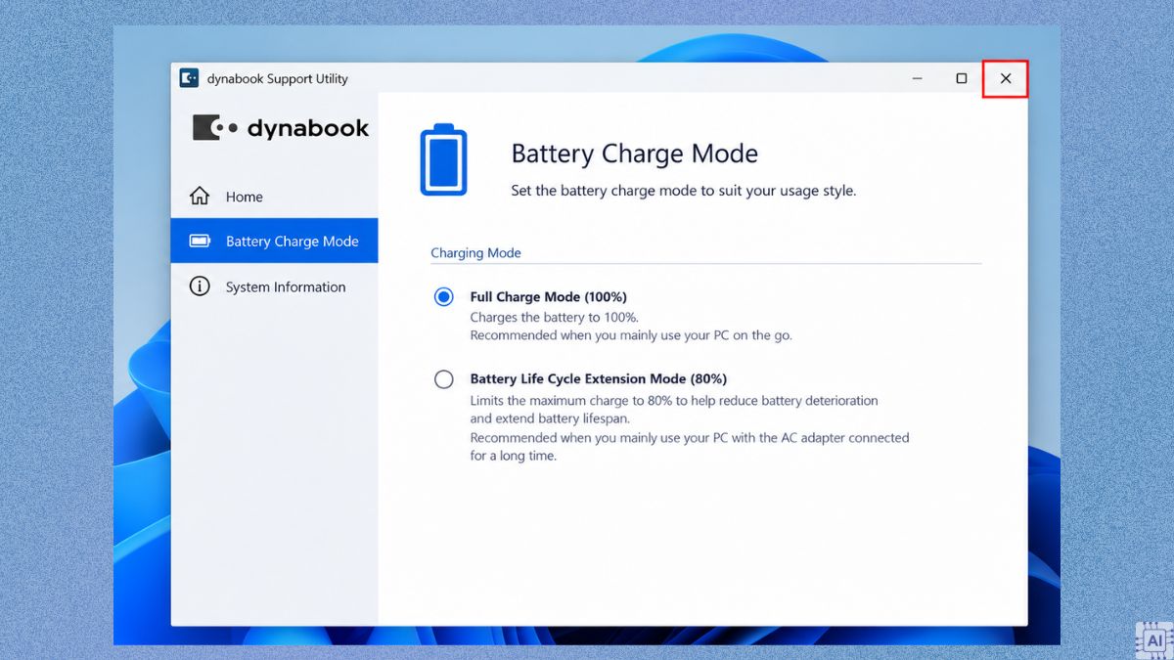Click the 'Battery Charge Mode' page title

point(635,154)
